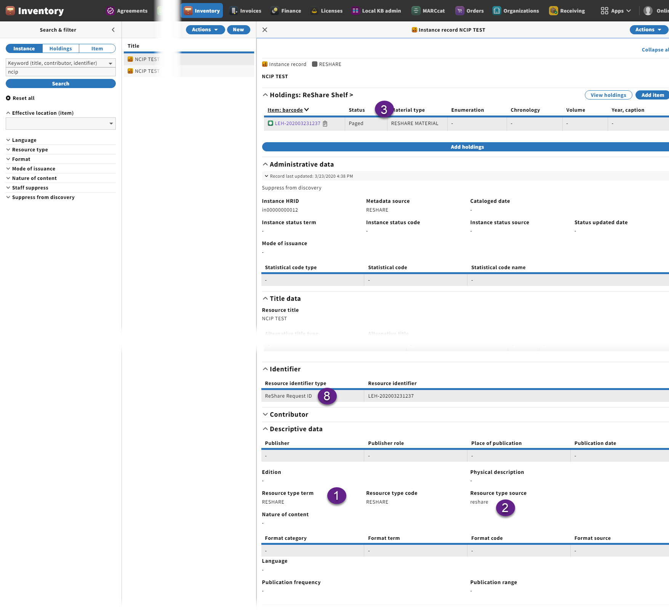This screenshot has height=610, width=669.
Task: Click the View holdings button
Action: (x=608, y=95)
